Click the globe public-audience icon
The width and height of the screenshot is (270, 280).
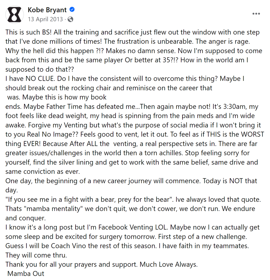pyautogui.click(x=71, y=19)
